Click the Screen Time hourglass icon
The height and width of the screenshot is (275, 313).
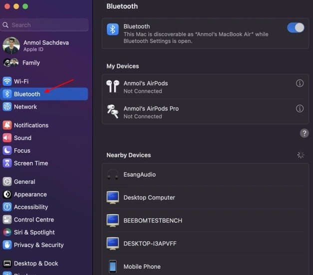pyautogui.click(x=7, y=163)
